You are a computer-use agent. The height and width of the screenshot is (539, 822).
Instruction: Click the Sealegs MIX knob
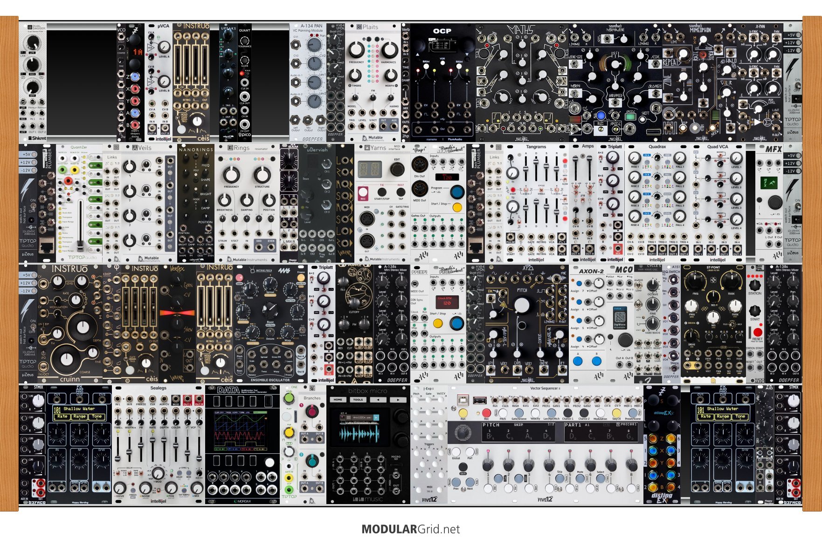(x=197, y=487)
